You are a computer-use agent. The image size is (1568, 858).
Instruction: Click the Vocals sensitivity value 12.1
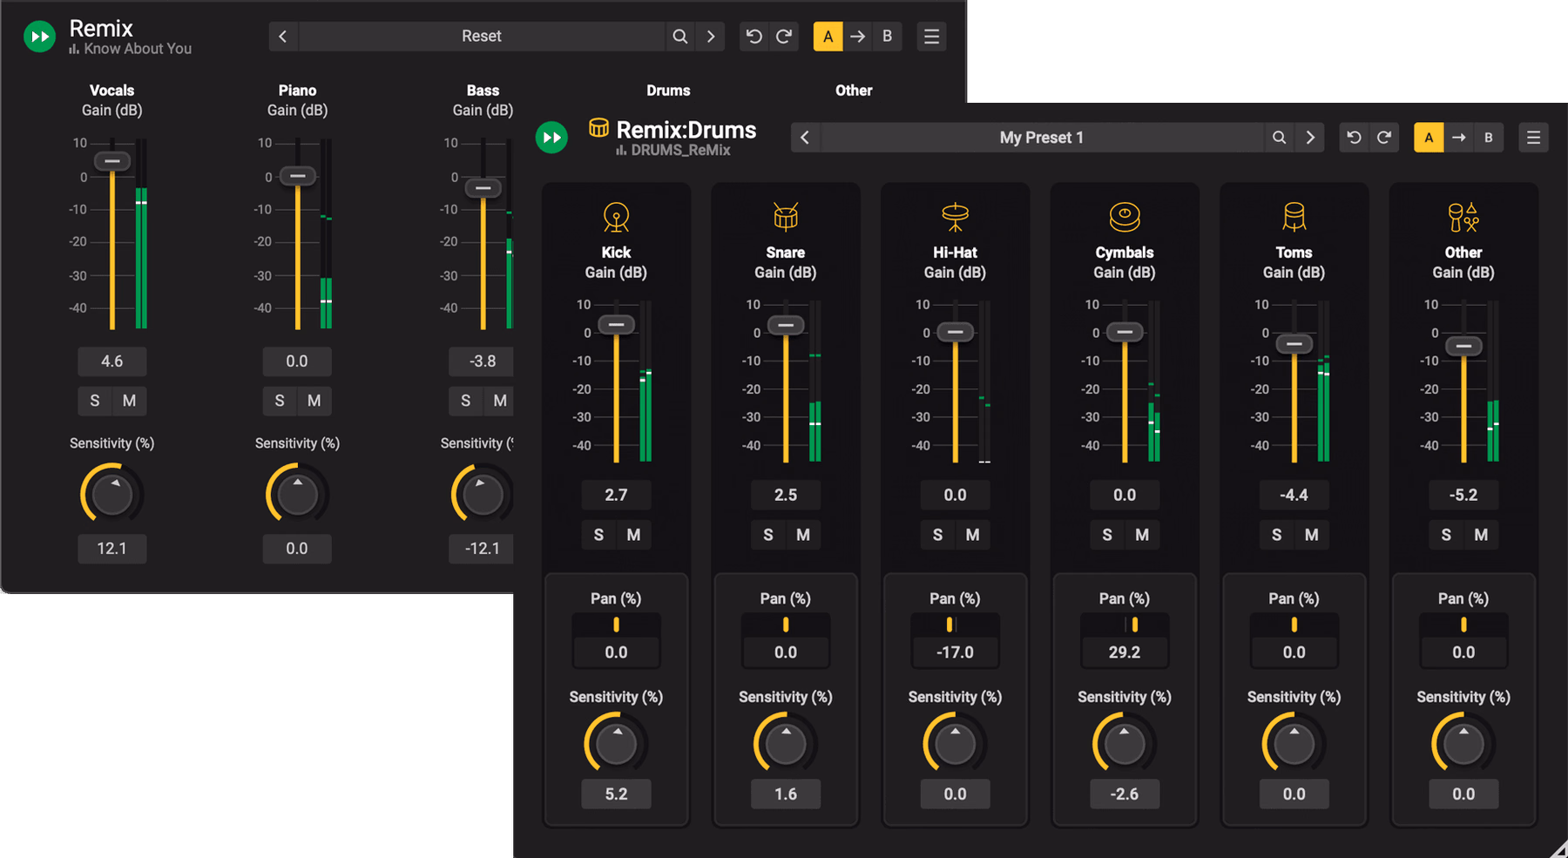pyautogui.click(x=112, y=549)
